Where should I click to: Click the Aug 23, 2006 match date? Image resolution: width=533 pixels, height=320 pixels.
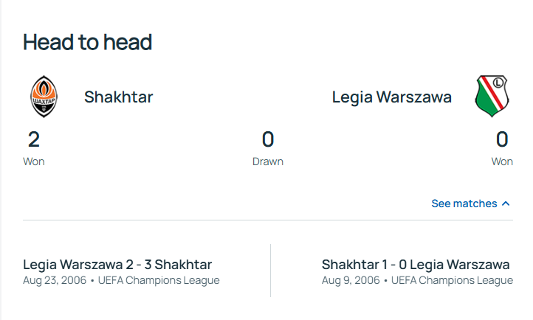pos(54,280)
